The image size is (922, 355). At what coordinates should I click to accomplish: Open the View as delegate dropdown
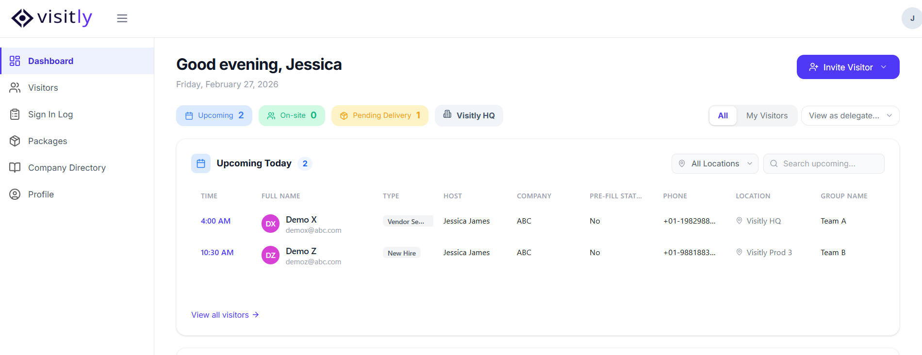[850, 115]
